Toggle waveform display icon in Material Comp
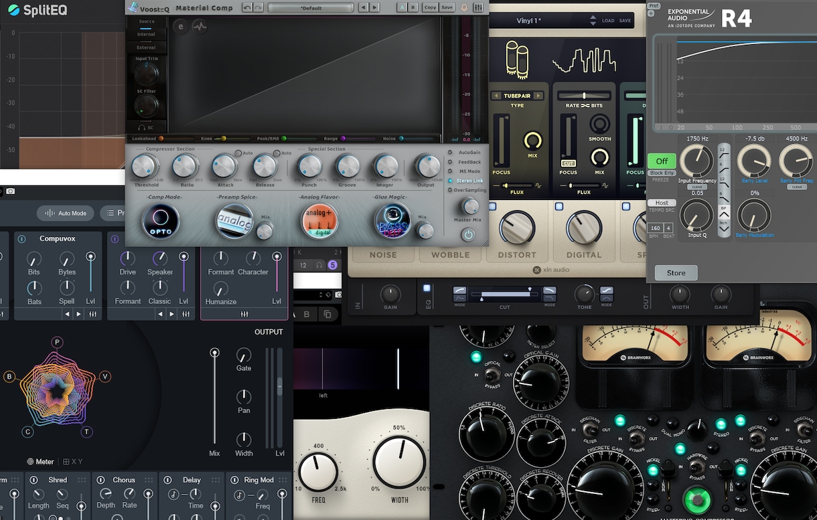The height and width of the screenshot is (520, 817). (x=200, y=27)
